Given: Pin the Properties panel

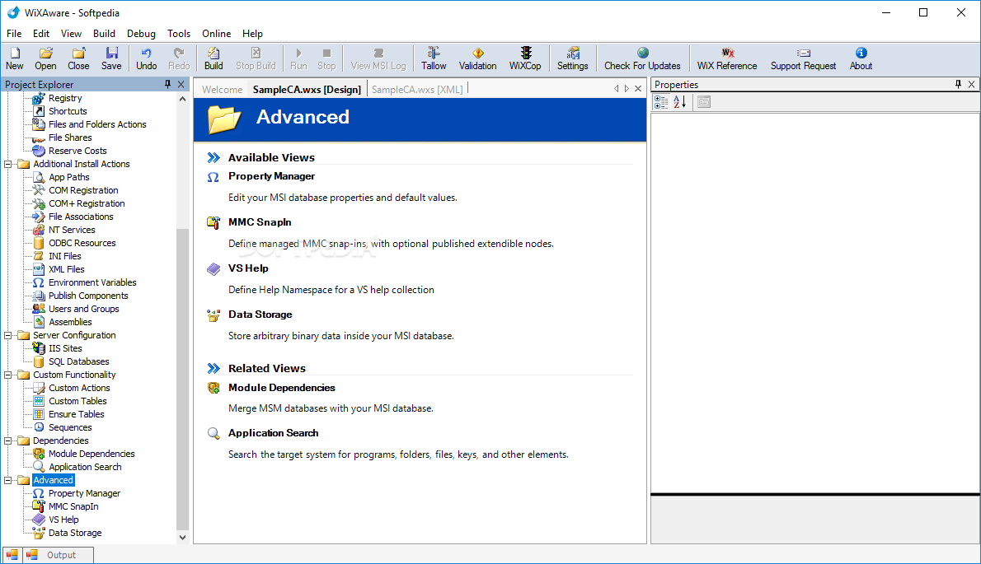Looking at the screenshot, I should pyautogui.click(x=959, y=84).
